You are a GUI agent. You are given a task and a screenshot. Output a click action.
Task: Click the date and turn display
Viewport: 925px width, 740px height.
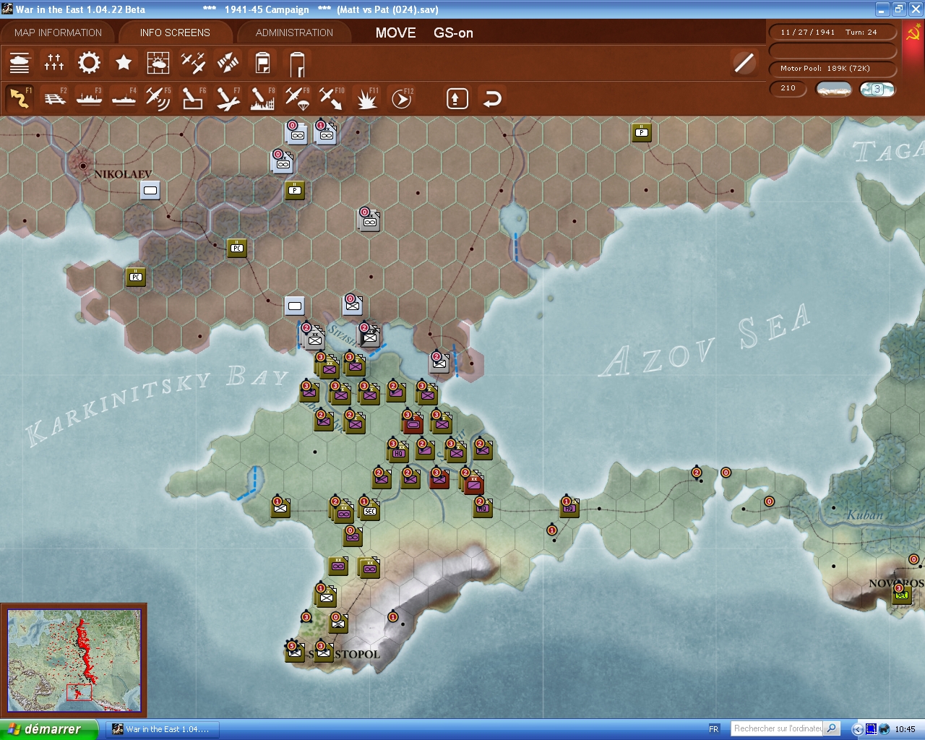(833, 32)
